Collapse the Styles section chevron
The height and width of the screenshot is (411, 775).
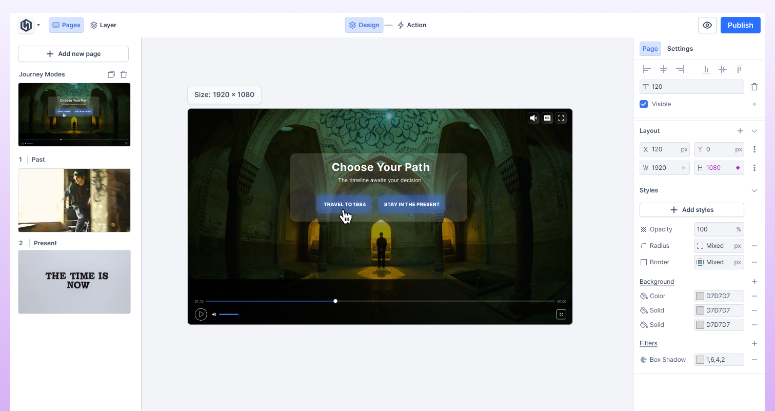pos(754,190)
